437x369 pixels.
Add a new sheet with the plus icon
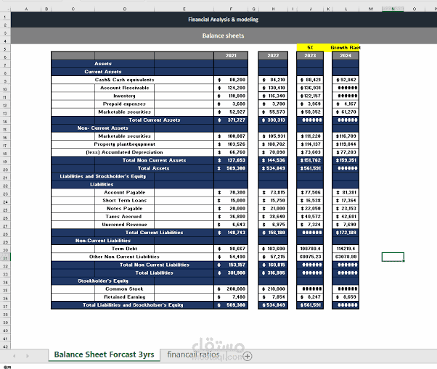click(x=248, y=356)
